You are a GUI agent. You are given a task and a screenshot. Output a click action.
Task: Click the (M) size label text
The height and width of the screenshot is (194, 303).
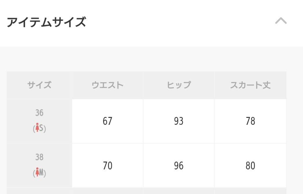42,173
